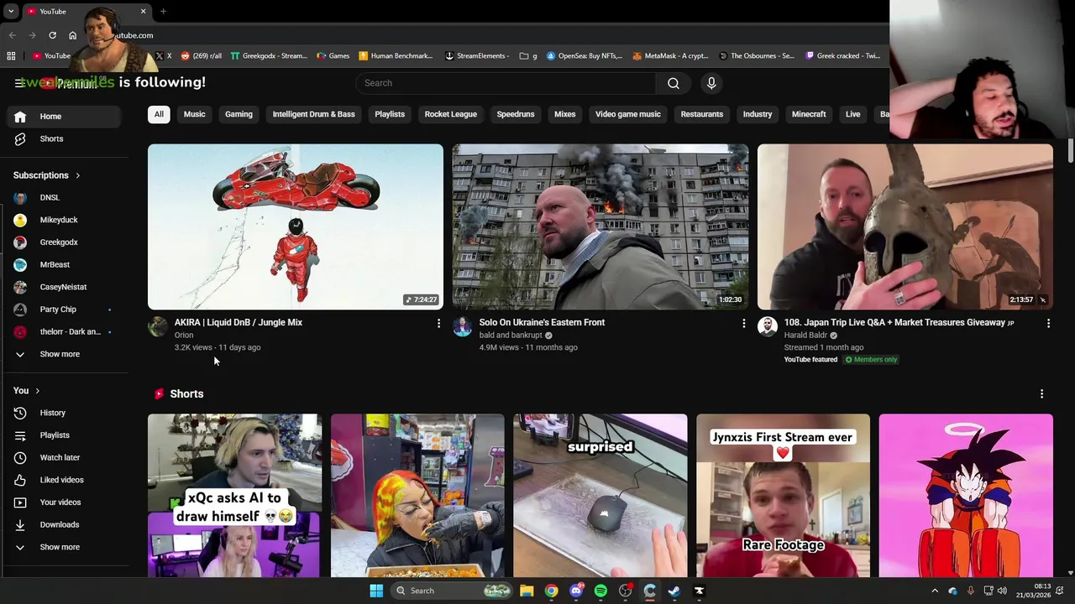
Task: Open Solo On Ukraine's Eastern Front title
Action: [x=542, y=322]
